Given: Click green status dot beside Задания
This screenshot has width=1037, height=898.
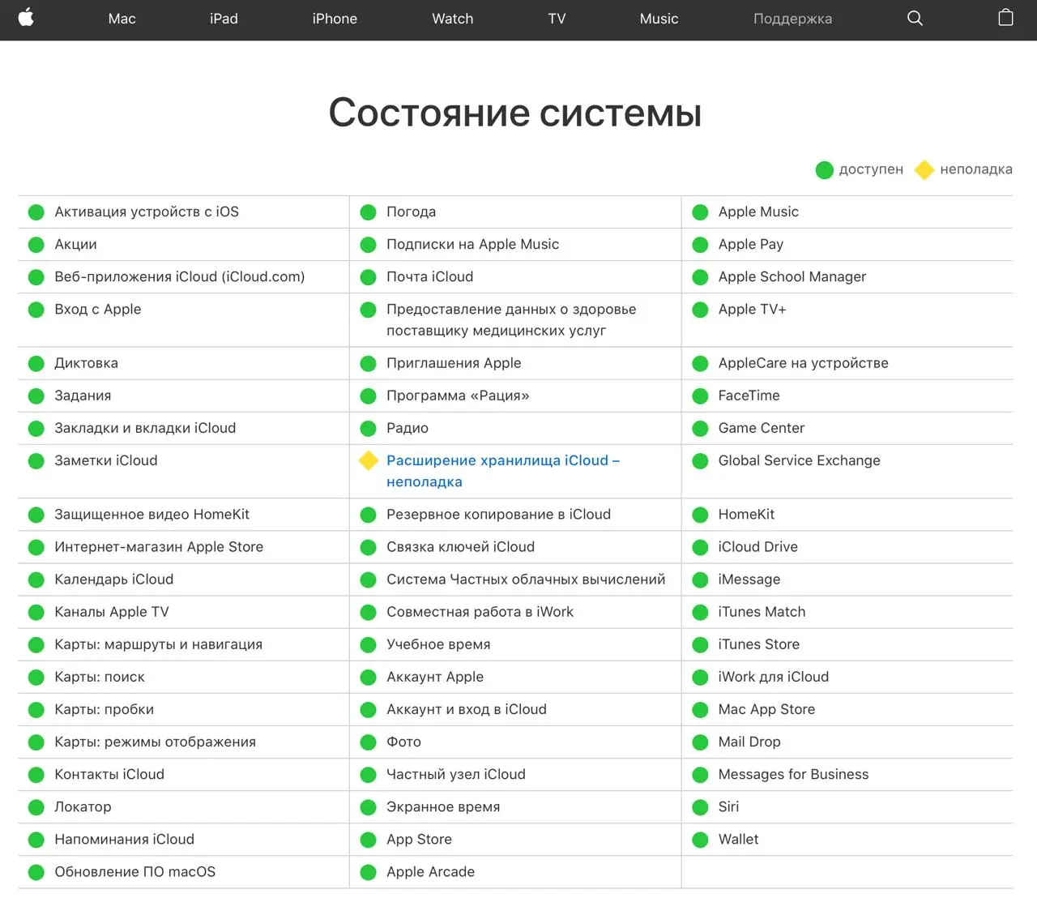Looking at the screenshot, I should point(36,396).
